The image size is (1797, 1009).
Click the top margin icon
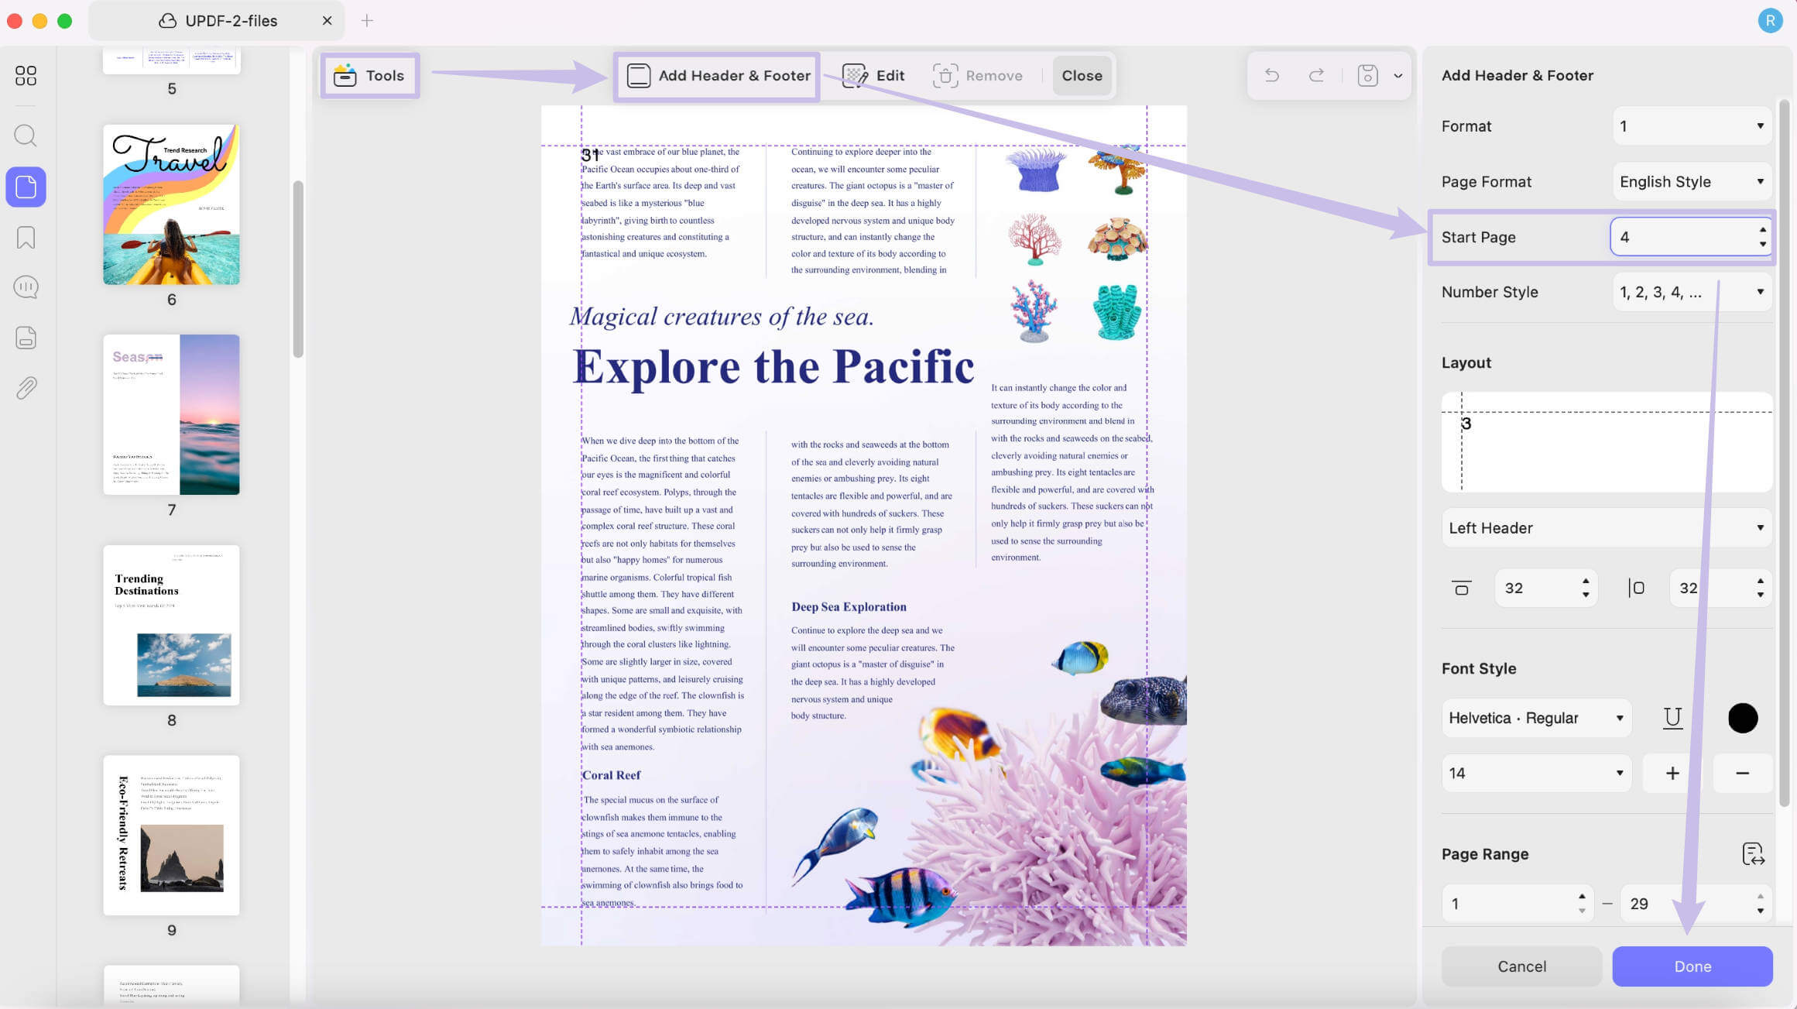1461,589
